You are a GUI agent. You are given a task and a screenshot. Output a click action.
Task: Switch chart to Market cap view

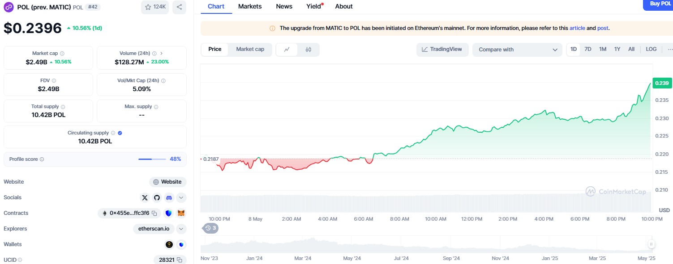coord(250,49)
